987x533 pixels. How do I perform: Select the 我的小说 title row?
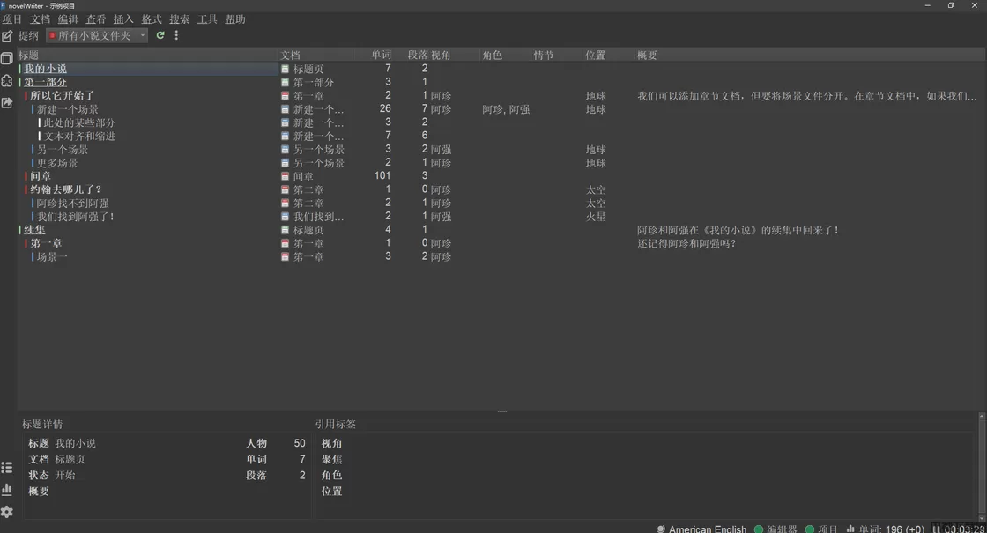click(45, 69)
